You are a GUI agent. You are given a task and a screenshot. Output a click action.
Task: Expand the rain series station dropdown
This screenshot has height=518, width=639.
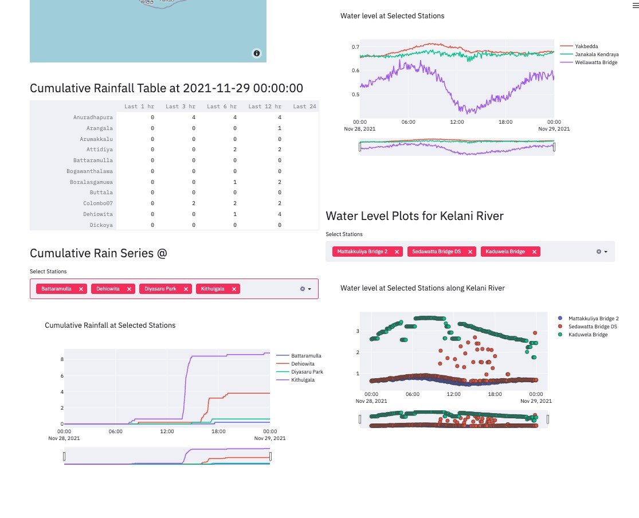click(x=310, y=289)
